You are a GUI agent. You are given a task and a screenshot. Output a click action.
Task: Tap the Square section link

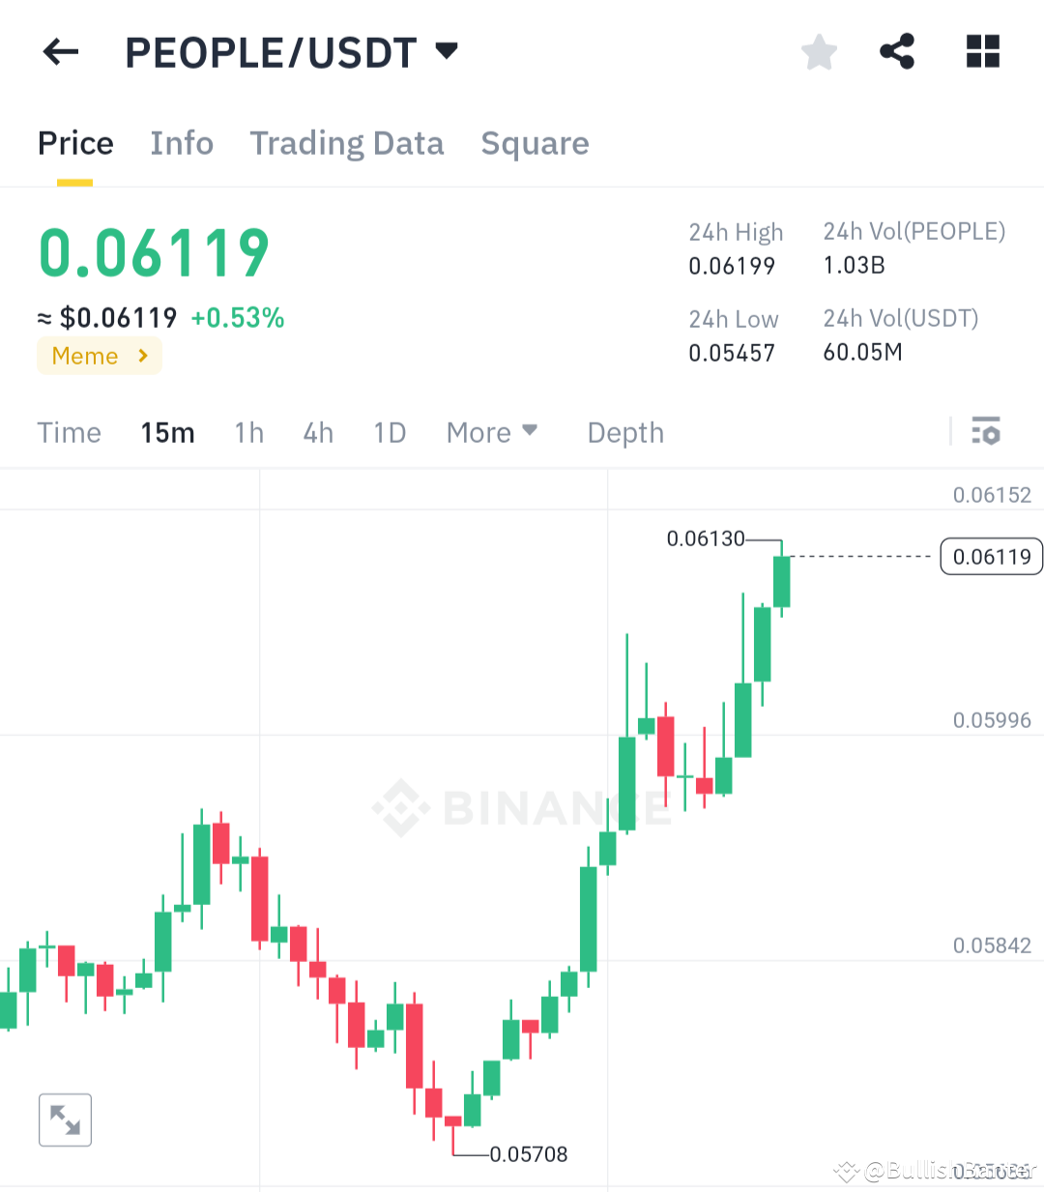pyautogui.click(x=535, y=142)
